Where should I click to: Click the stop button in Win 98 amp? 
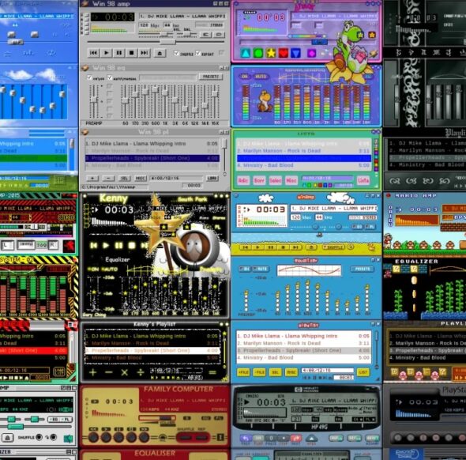point(131,53)
